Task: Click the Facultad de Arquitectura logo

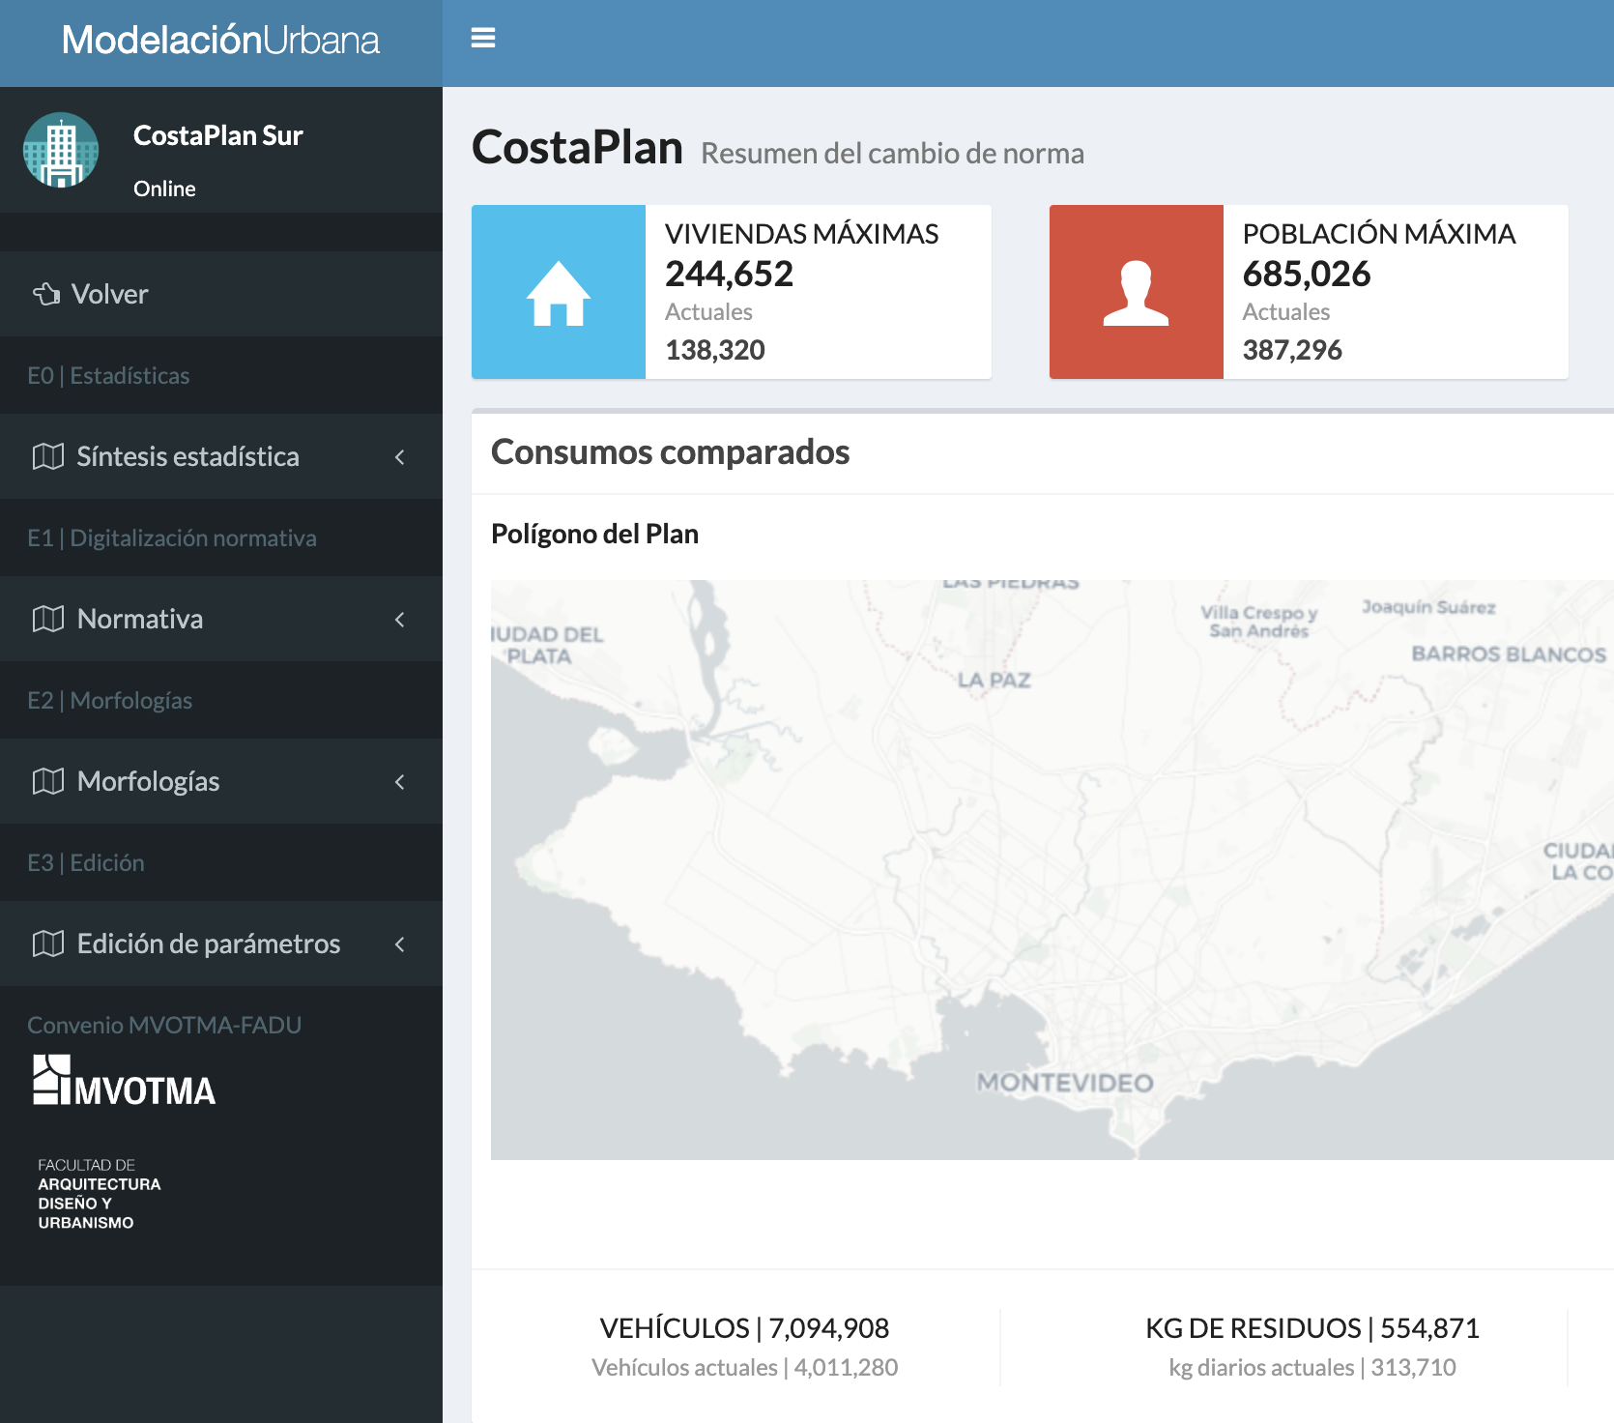Action: [x=99, y=1194]
